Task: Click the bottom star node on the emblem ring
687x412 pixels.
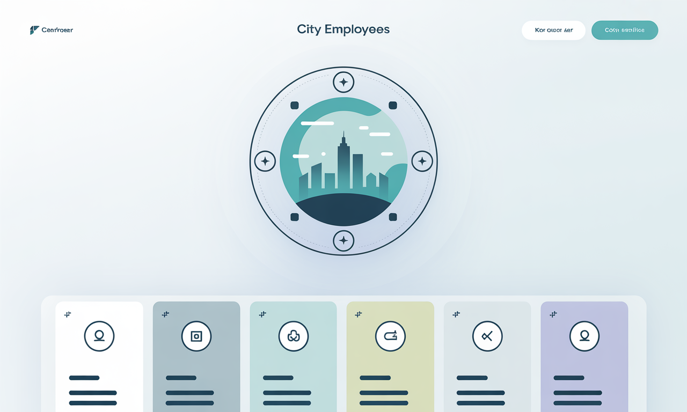Action: click(343, 240)
